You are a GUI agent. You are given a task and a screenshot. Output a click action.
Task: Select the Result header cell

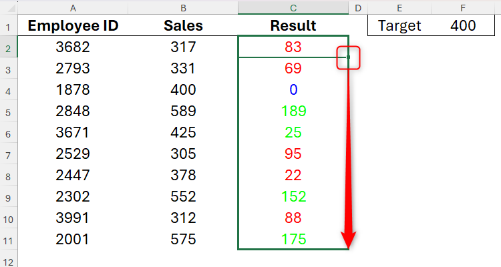(x=293, y=26)
